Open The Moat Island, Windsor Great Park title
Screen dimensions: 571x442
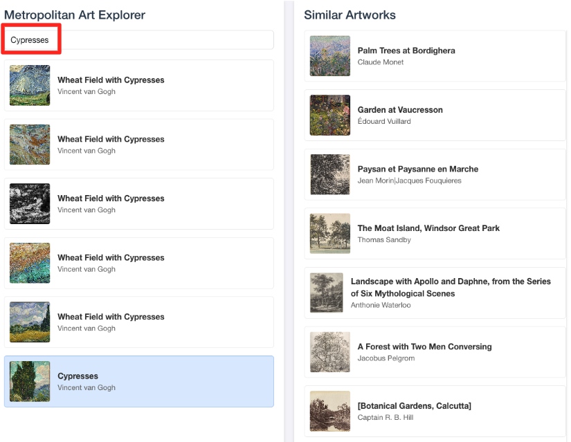428,228
